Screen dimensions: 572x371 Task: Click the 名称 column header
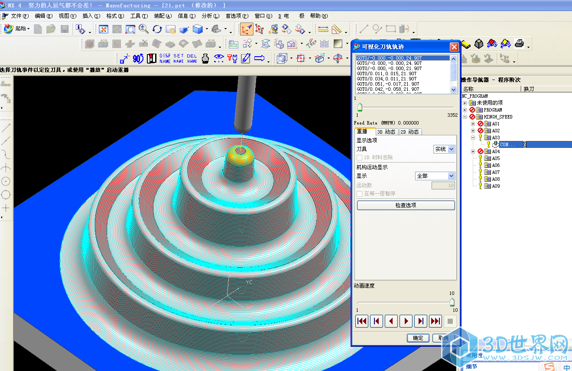[x=491, y=89]
